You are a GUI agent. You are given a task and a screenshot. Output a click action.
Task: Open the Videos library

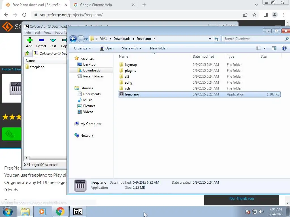88,112
